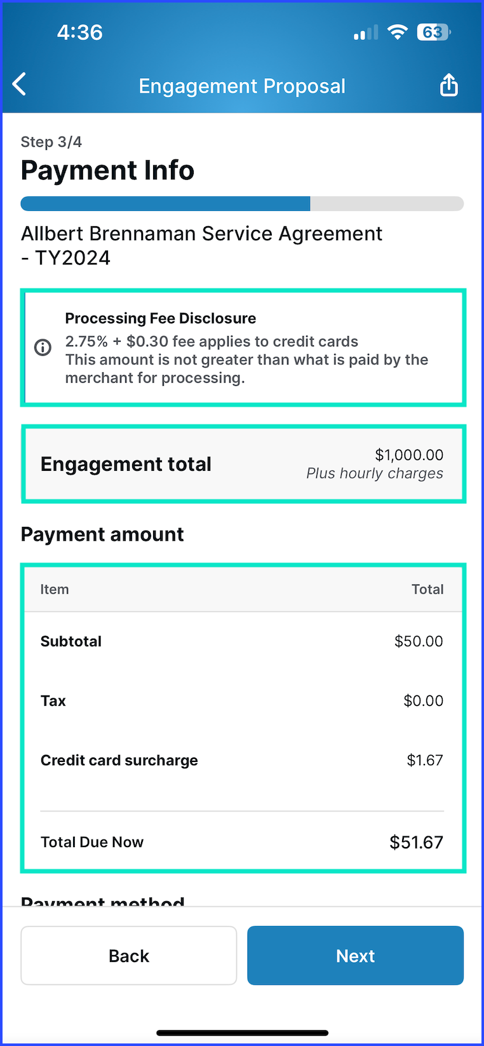
Task: Tap the Payment method section heading
Action: pyautogui.click(x=103, y=900)
